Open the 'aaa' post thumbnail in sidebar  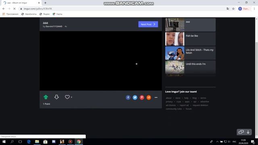coord(175,25)
